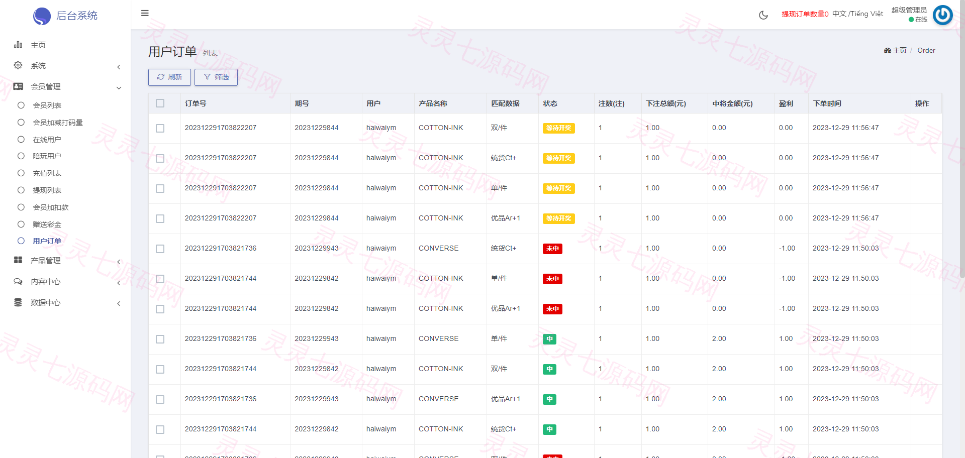Open the 会员加扣款 menu item

[x=50, y=207]
